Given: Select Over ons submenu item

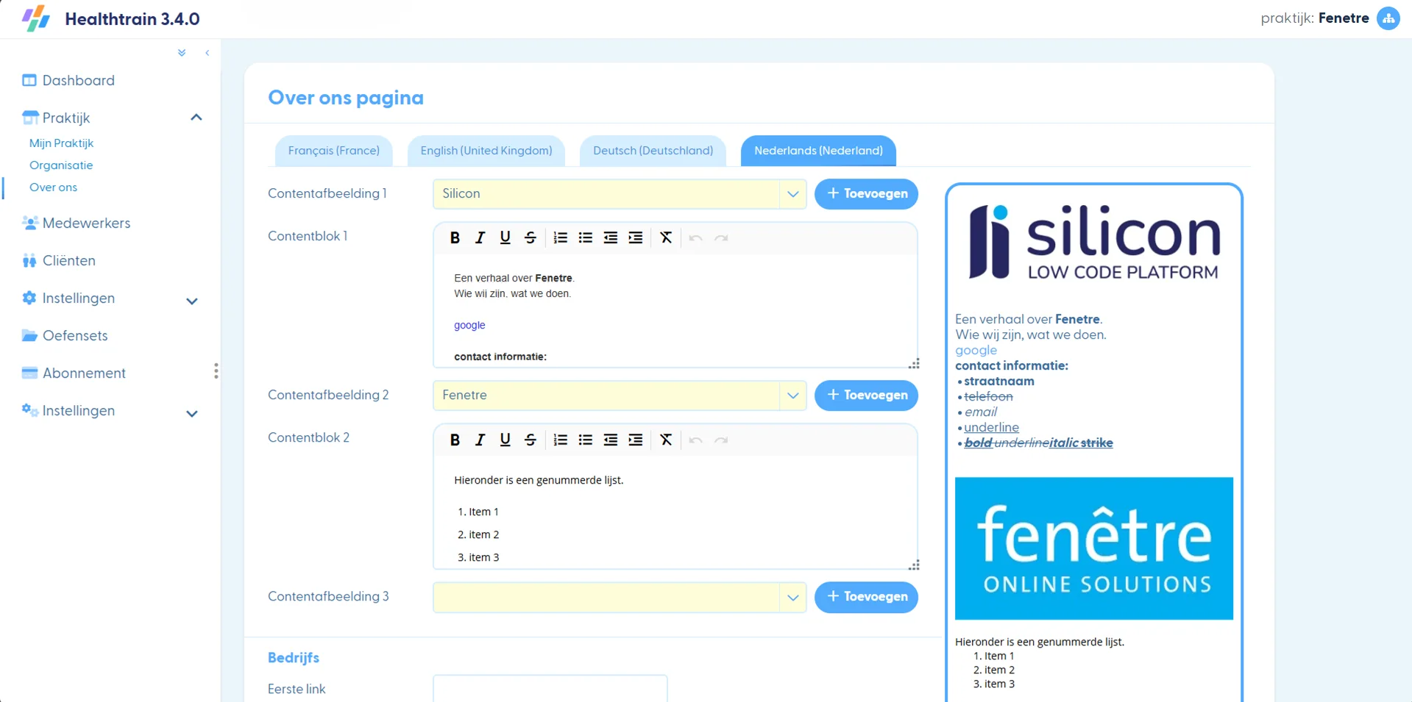Looking at the screenshot, I should 53,187.
